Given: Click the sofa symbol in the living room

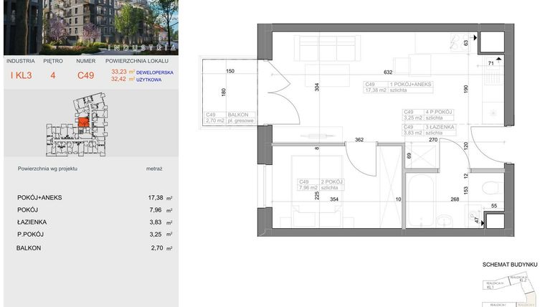Looking at the screenshot, I should 327,48.
